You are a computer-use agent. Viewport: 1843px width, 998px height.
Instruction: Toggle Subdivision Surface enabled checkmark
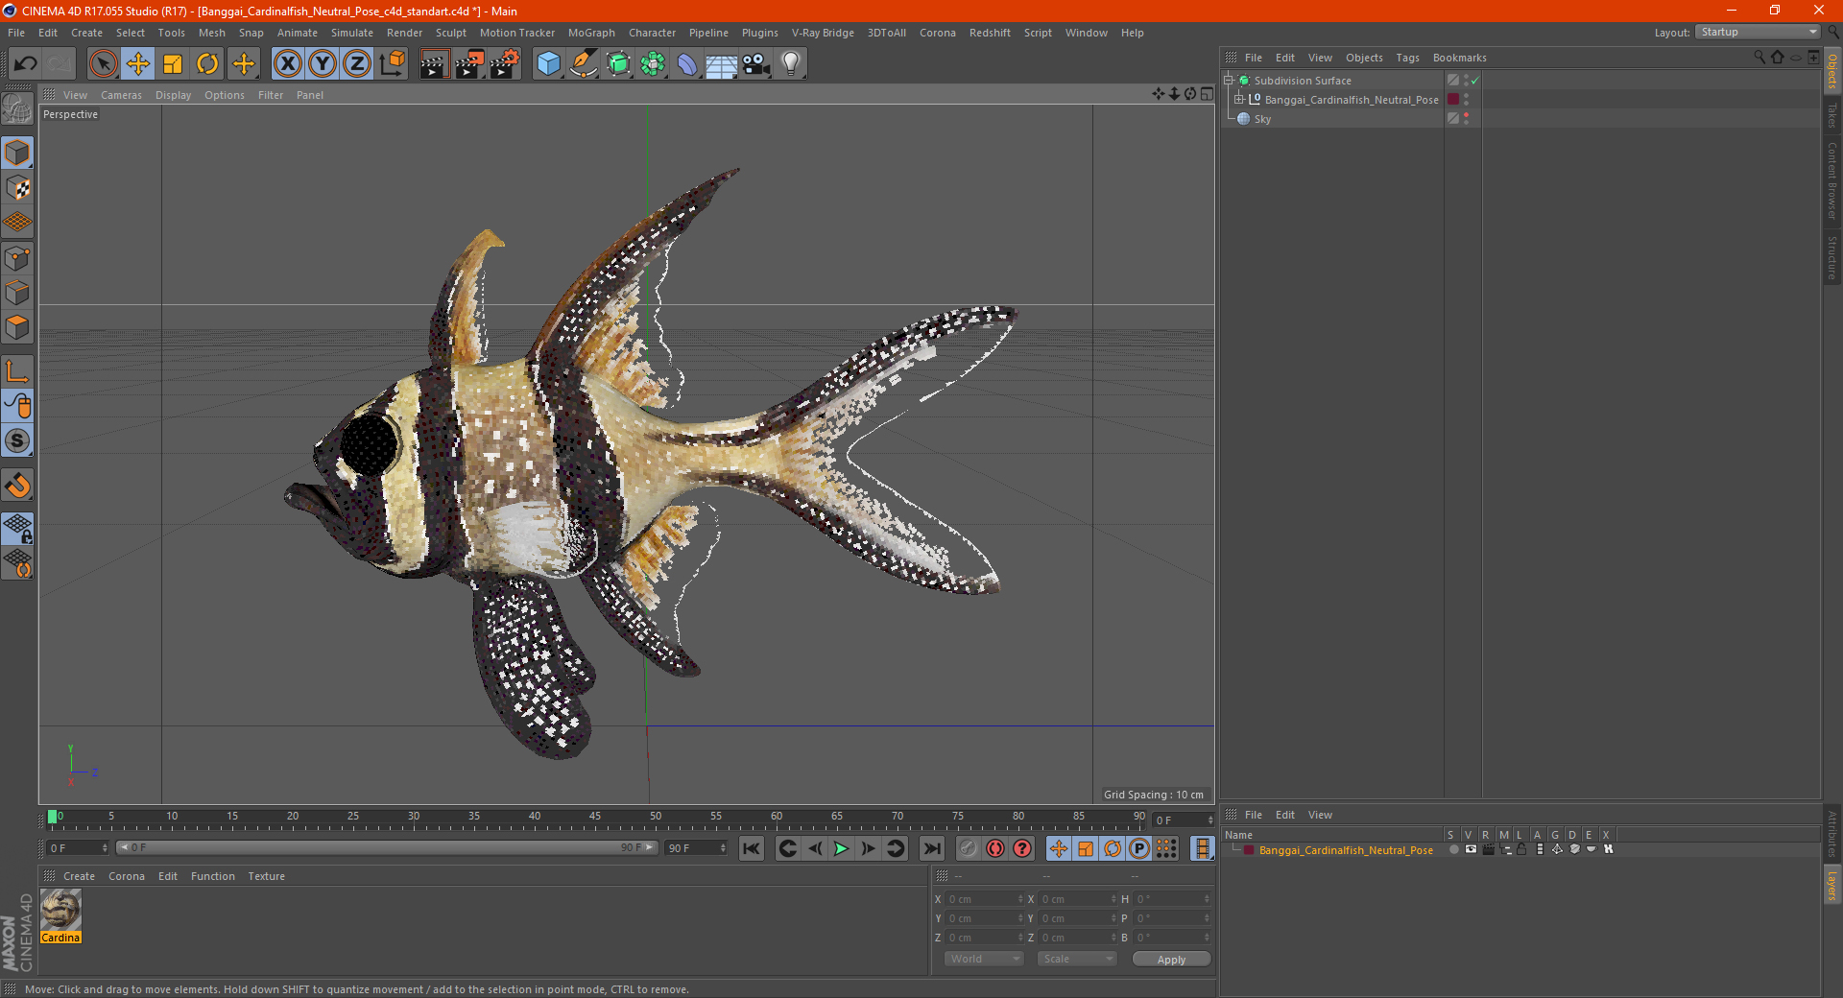click(1475, 81)
